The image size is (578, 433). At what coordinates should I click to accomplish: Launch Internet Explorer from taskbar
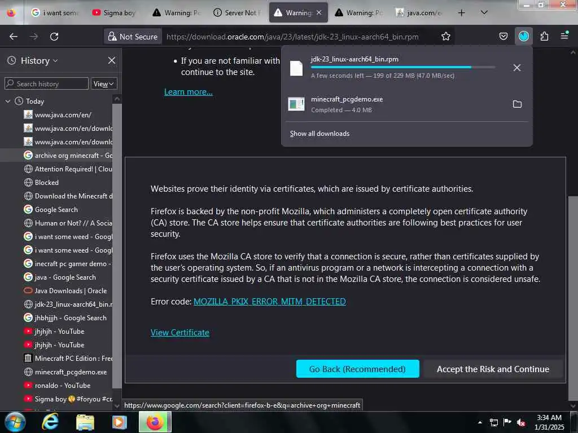(50, 422)
